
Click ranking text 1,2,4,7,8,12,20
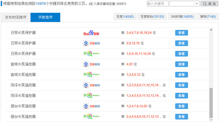pyautogui.click(x=137, y=106)
